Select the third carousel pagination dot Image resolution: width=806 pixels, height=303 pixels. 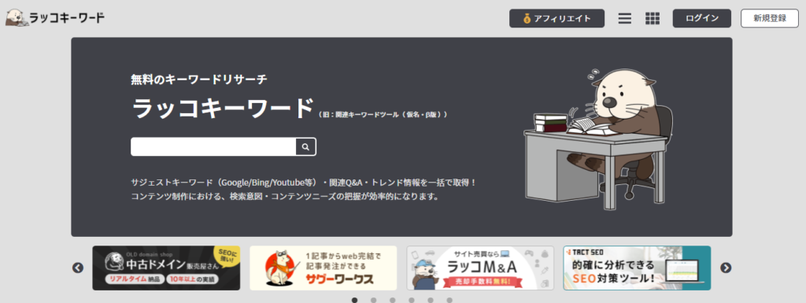point(393,300)
